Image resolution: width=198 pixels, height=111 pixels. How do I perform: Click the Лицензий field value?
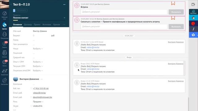pyautogui.click(x=34, y=53)
